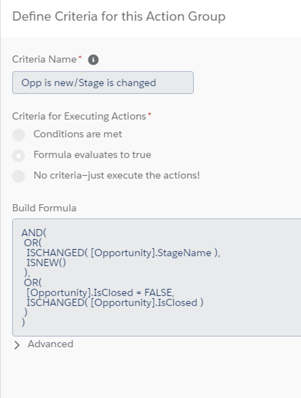Click the ISCHANGED StageName line in the formula
This screenshot has width=301, height=398.
pos(123,253)
